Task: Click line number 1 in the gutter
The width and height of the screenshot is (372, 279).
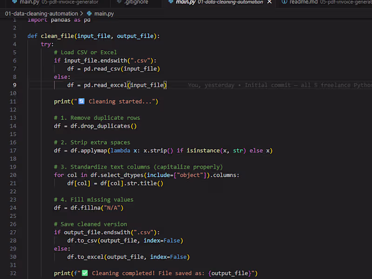Action: 14,20
